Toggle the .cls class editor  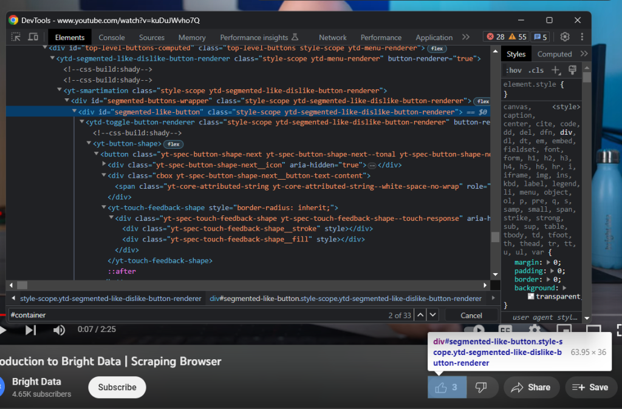536,70
